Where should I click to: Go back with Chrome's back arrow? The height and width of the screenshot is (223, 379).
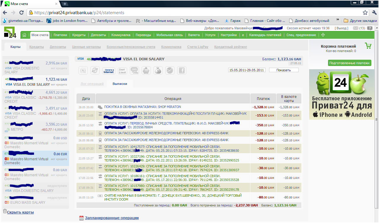[x=5, y=13]
